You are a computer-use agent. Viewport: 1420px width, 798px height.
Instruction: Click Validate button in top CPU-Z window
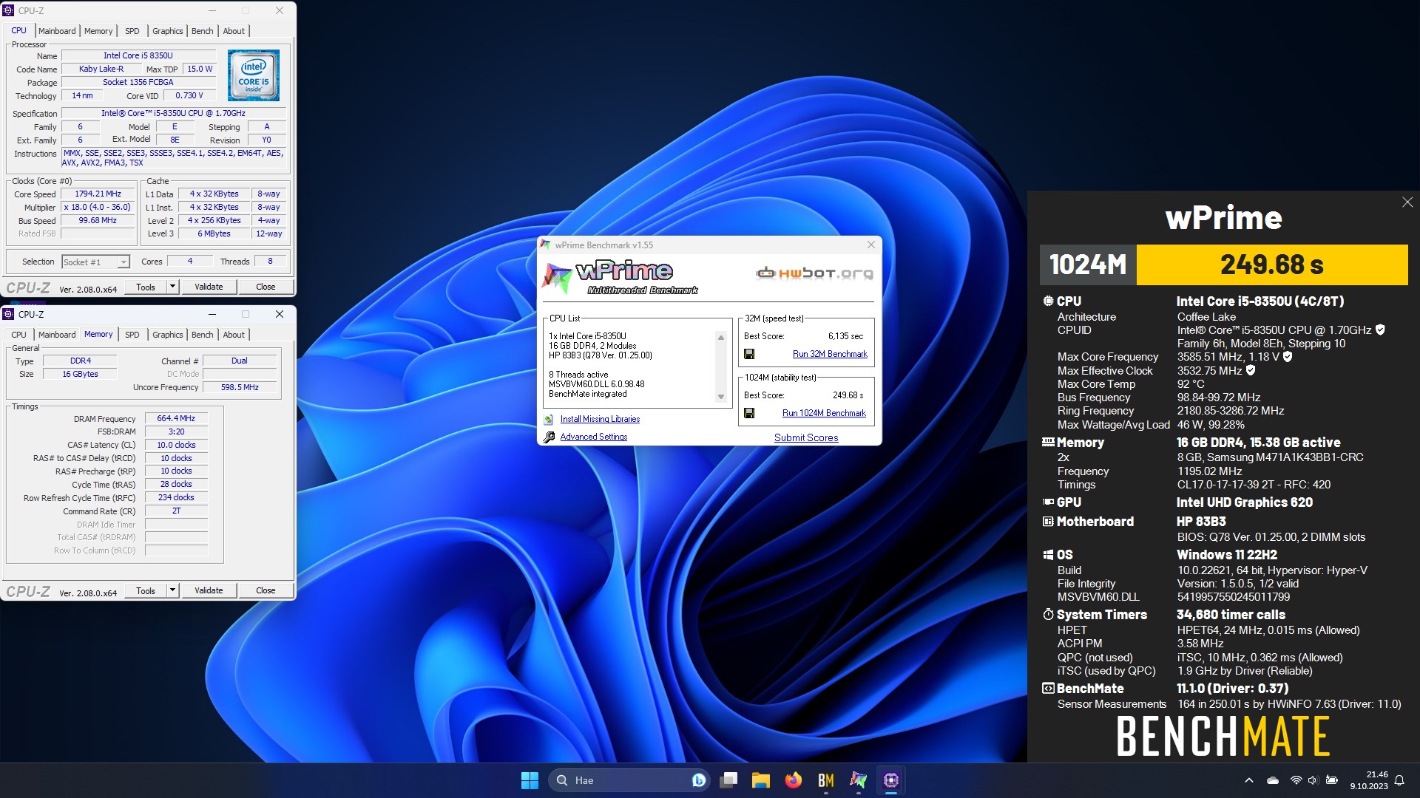209,287
